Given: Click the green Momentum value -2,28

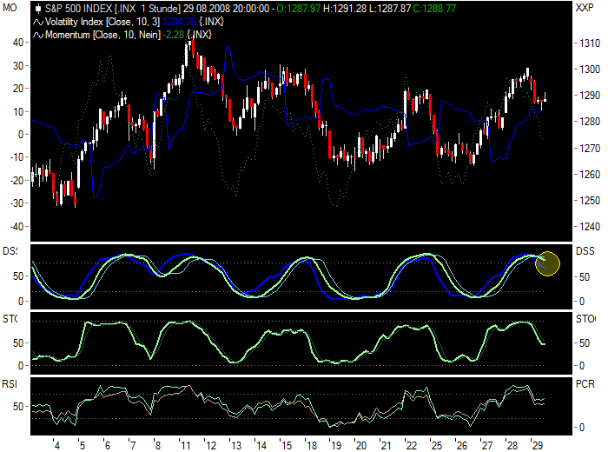Looking at the screenshot, I should (x=174, y=35).
